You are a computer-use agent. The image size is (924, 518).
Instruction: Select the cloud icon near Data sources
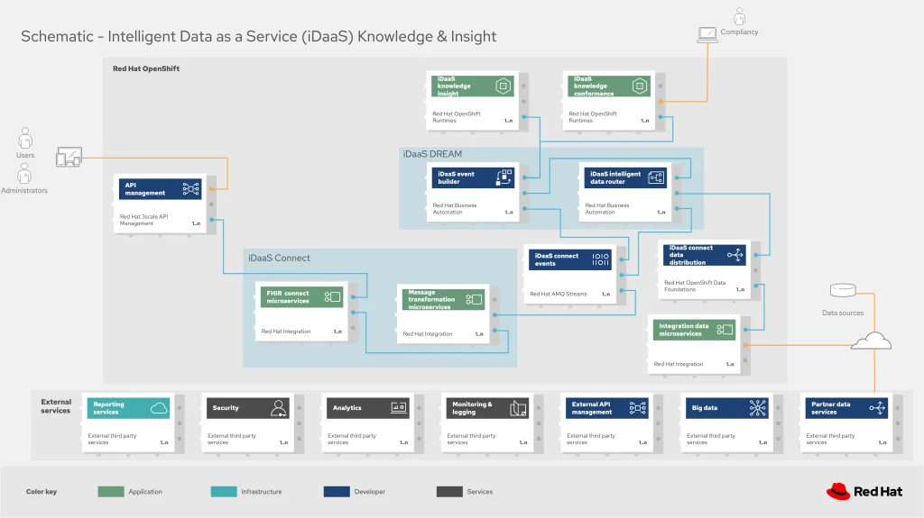pos(871,341)
